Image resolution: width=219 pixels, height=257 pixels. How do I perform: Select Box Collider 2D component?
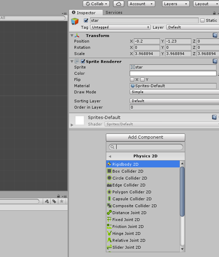143,171
